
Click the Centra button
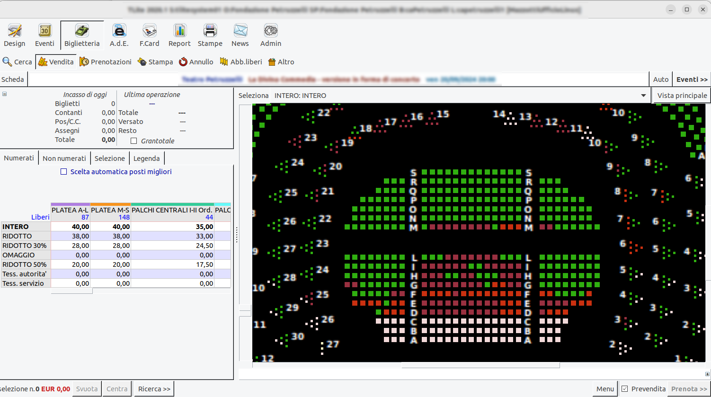[x=117, y=389]
